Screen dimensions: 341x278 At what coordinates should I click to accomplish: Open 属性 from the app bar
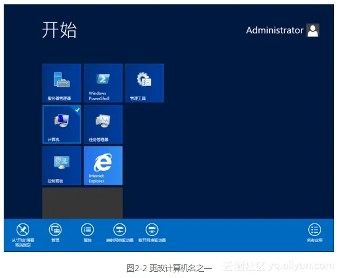[x=87, y=233]
